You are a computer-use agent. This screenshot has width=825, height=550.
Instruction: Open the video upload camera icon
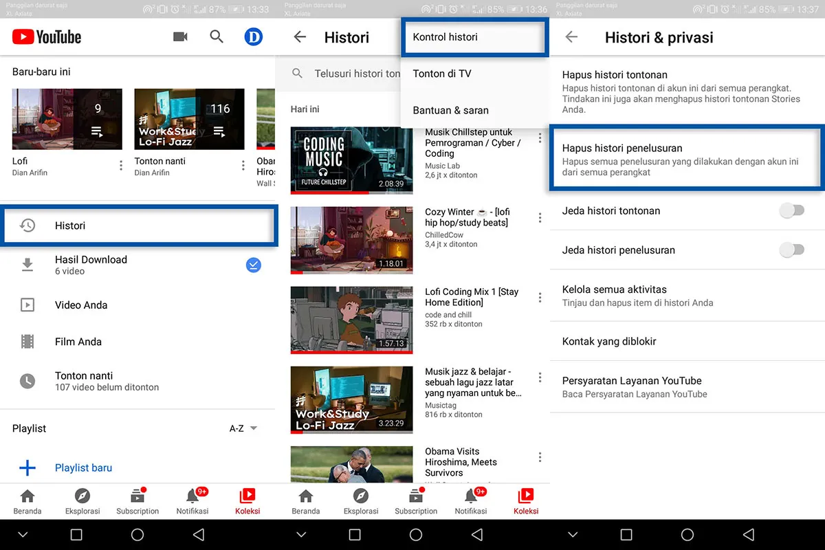pyautogui.click(x=180, y=37)
